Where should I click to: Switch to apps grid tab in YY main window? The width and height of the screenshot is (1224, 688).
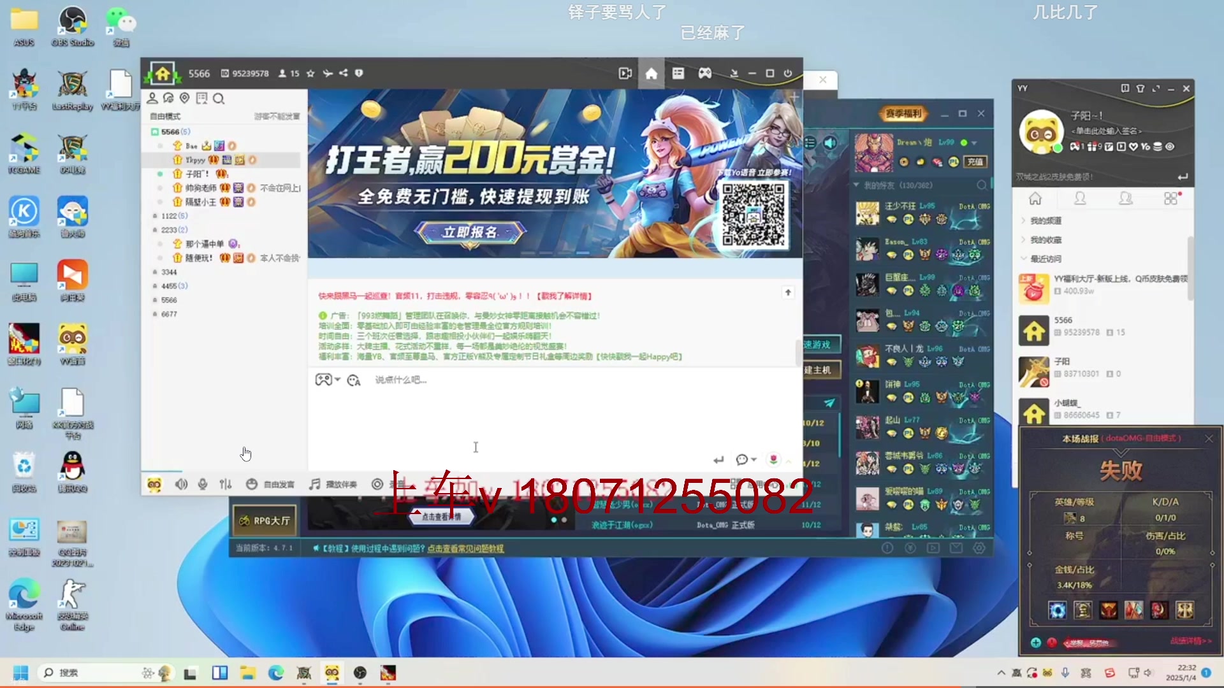1171,199
